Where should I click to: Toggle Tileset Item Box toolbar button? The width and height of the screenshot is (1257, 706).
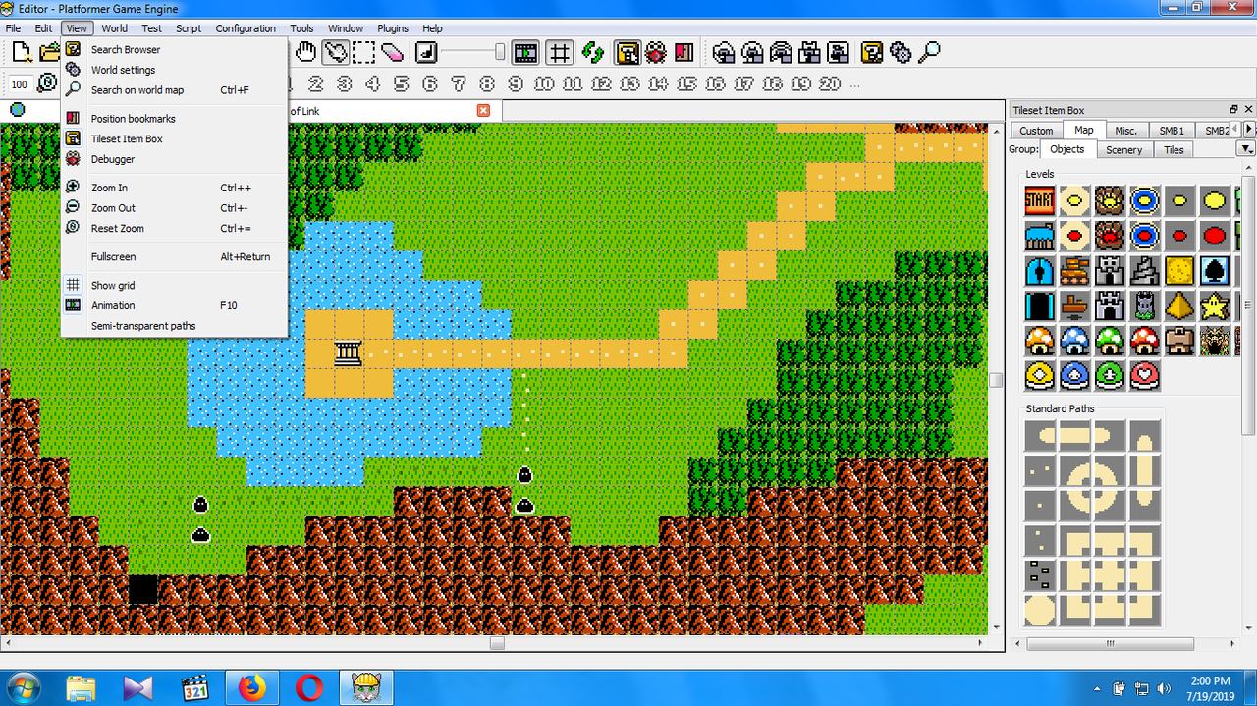pyautogui.click(x=628, y=52)
